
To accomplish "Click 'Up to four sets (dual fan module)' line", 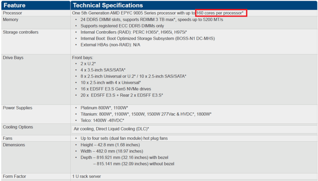I will (x=124, y=138).
